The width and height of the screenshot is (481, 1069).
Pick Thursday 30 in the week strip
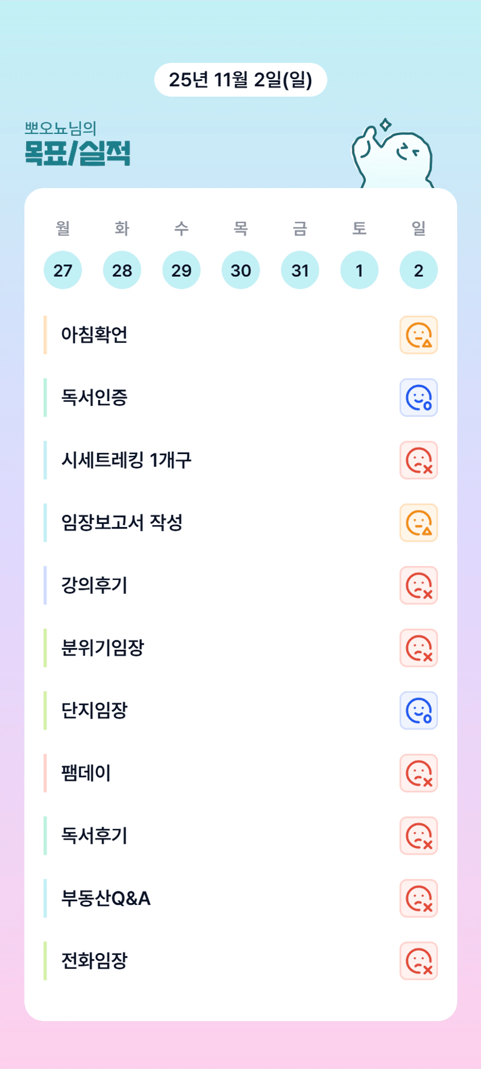coord(241,270)
